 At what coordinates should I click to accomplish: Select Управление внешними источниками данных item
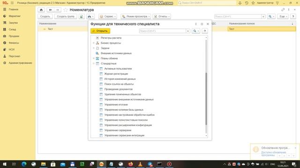click(129, 99)
